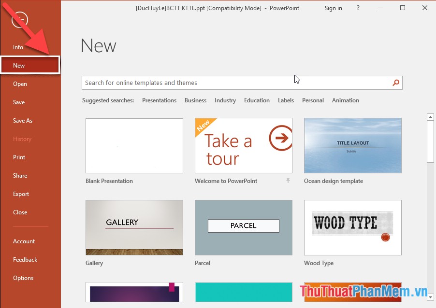Click the purple template in the bottom row
Image resolution: width=436 pixels, height=308 pixels.
134,292
